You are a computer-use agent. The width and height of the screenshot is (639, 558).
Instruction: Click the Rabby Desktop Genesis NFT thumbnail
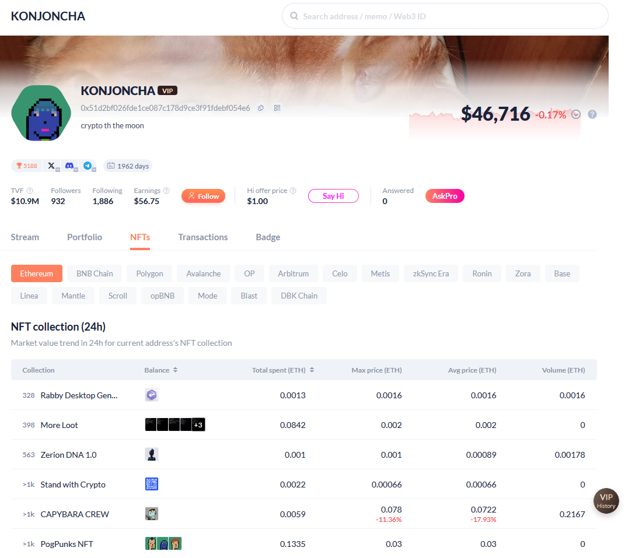(152, 395)
